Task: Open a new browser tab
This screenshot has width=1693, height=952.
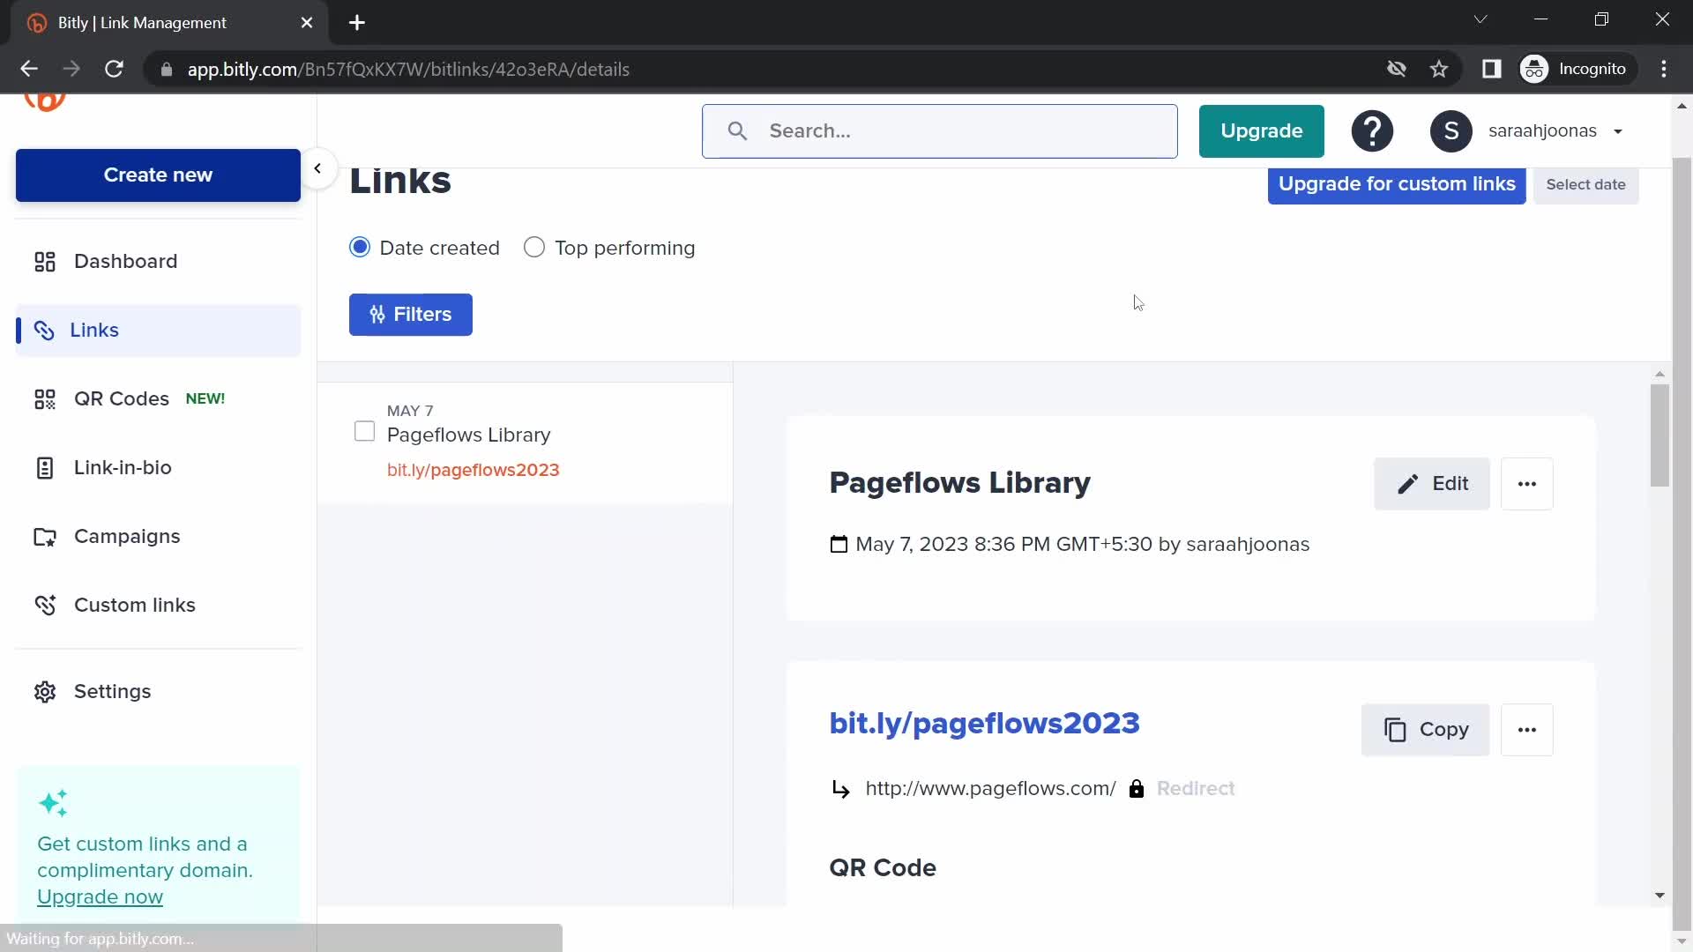Action: click(x=357, y=23)
